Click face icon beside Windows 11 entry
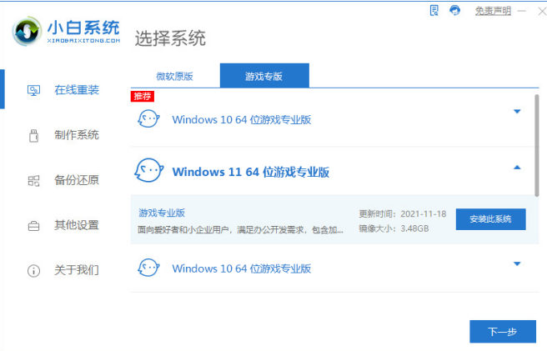 click(149, 170)
